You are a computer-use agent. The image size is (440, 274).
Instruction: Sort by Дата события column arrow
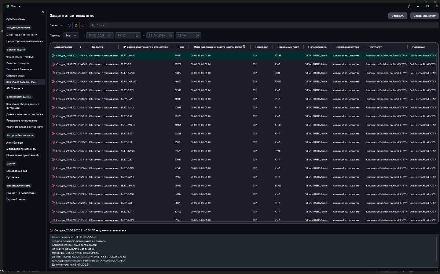pyautogui.click(x=80, y=47)
